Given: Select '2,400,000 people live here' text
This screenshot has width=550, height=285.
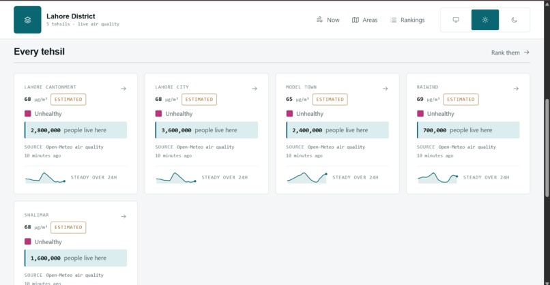Looking at the screenshot, I should click(330, 130).
